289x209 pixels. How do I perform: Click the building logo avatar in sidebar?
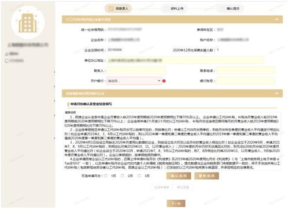[x=28, y=23]
